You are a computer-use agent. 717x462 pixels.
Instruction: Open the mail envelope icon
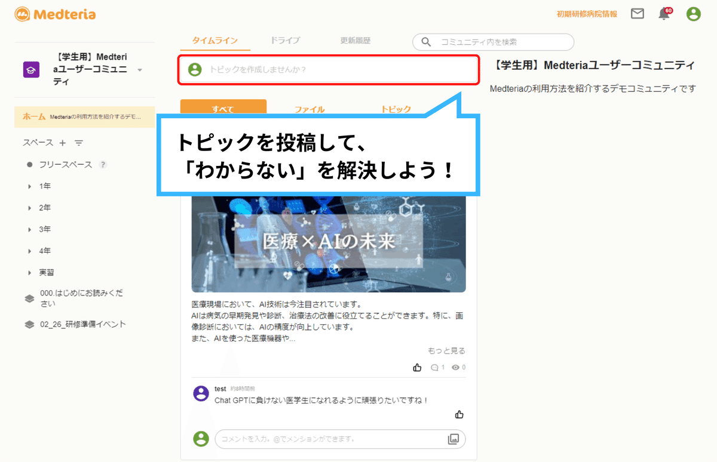[638, 14]
